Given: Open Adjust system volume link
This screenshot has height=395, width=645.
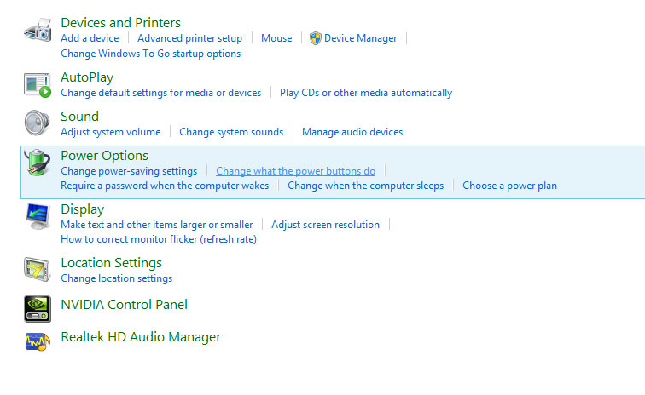Looking at the screenshot, I should pyautogui.click(x=110, y=132).
